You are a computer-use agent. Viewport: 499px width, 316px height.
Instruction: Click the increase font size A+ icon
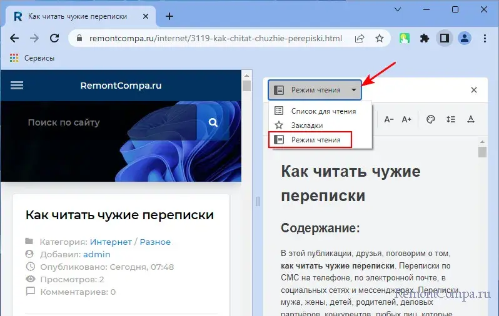click(406, 119)
